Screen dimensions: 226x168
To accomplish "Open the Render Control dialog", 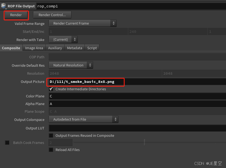I will [x=52, y=15].
